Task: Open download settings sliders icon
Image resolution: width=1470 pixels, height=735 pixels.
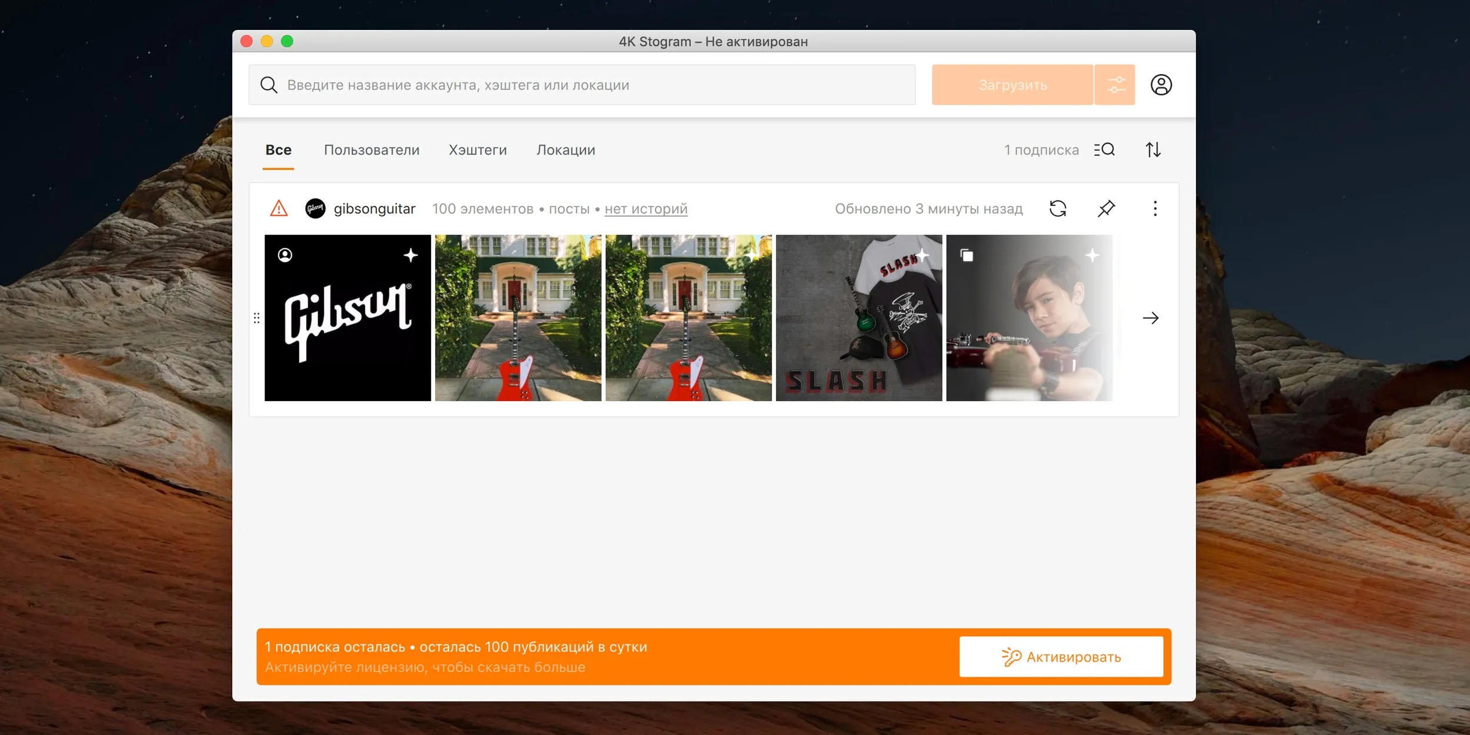Action: pos(1115,85)
